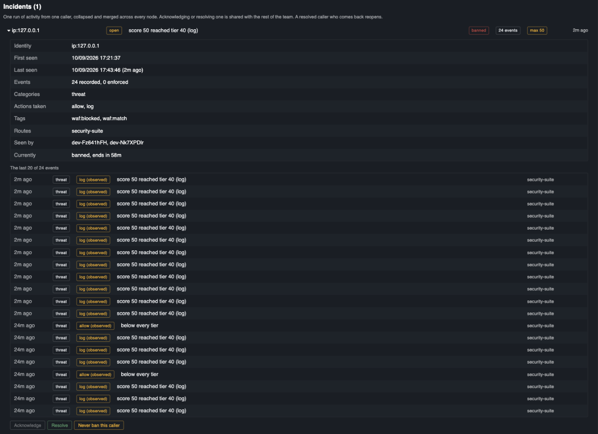Click the max 50 badge
This screenshot has height=434, width=598.
[537, 31]
